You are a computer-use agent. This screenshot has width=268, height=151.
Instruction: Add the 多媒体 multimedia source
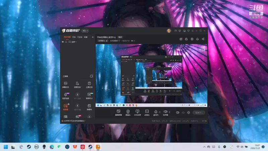click(147, 113)
